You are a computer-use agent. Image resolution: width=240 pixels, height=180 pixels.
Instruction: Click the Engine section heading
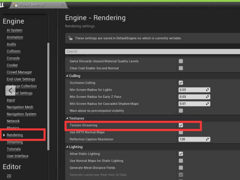13,21
